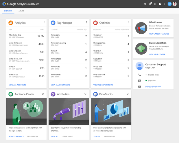Select the Body copy test experiment row
The image size is (179, 143).
tap(111, 76)
